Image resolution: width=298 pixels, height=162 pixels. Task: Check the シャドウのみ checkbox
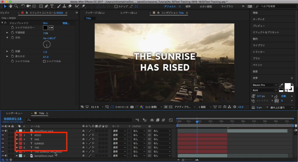[44, 61]
